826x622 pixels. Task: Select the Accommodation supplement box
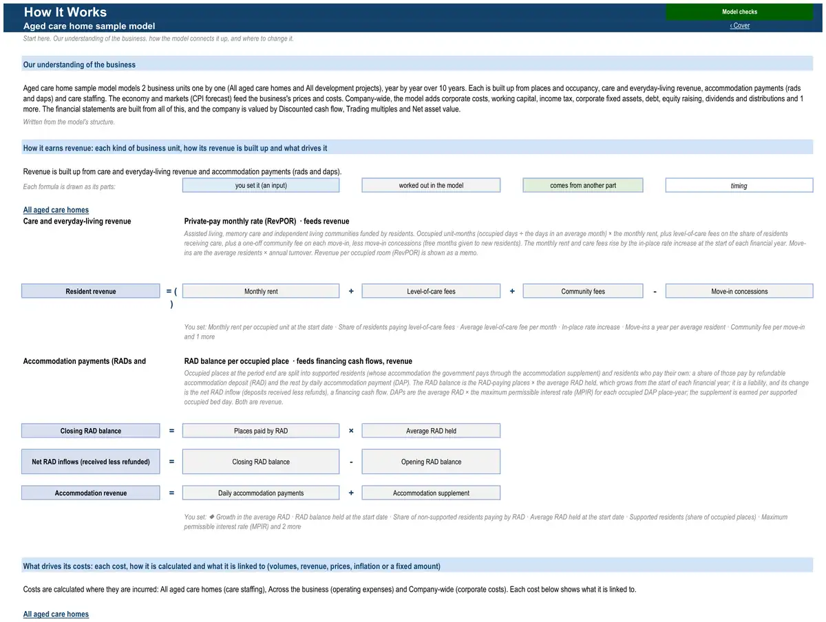(431, 493)
